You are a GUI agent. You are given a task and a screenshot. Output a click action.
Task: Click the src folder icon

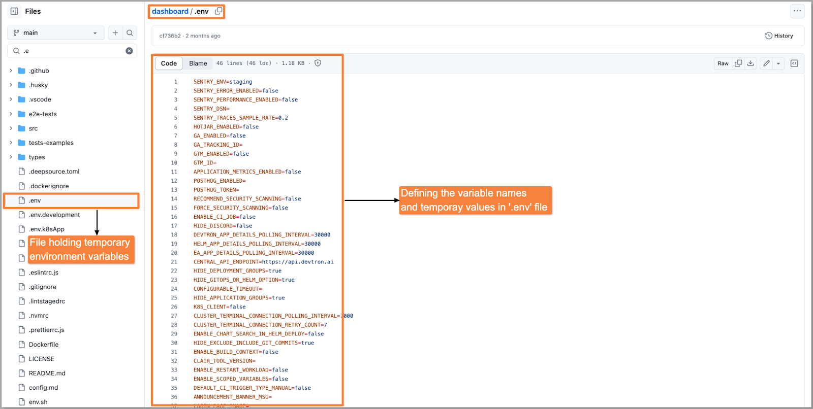coord(21,128)
